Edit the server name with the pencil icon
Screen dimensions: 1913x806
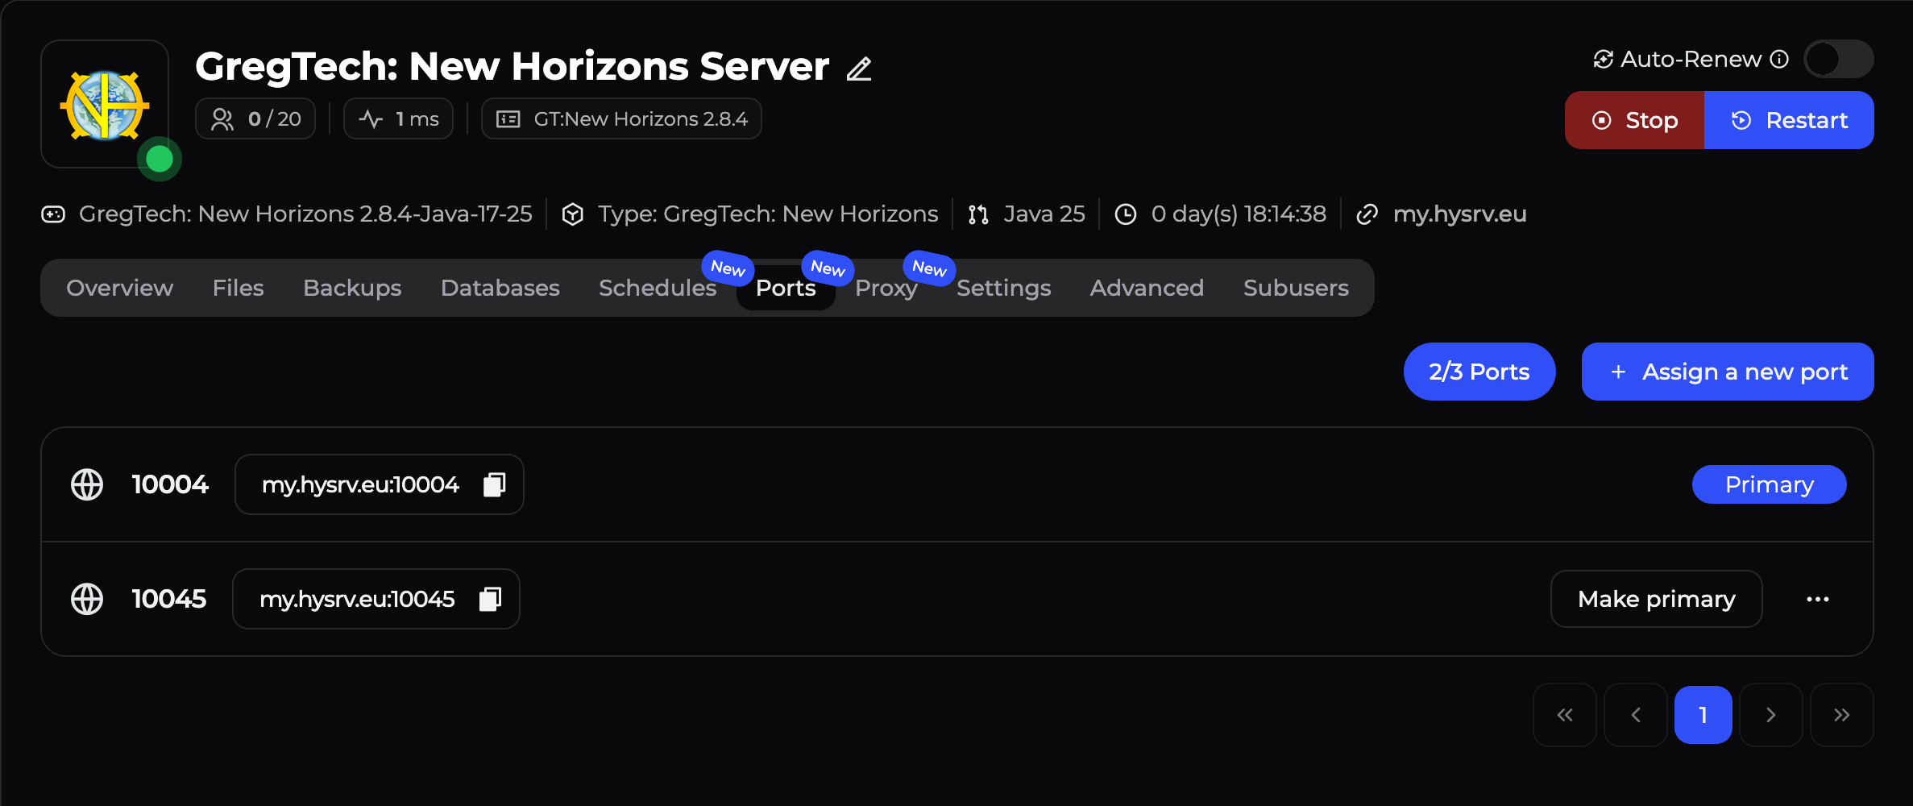click(858, 69)
